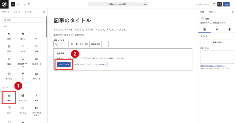Select the gear settings tab in sidebar
Viewport: 236px width, 123px height.
click(217, 29)
